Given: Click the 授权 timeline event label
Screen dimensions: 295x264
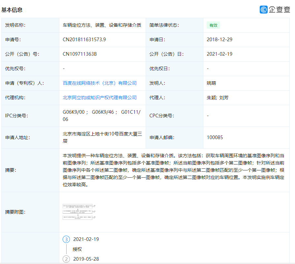Looking at the screenshot, I should (77, 249).
